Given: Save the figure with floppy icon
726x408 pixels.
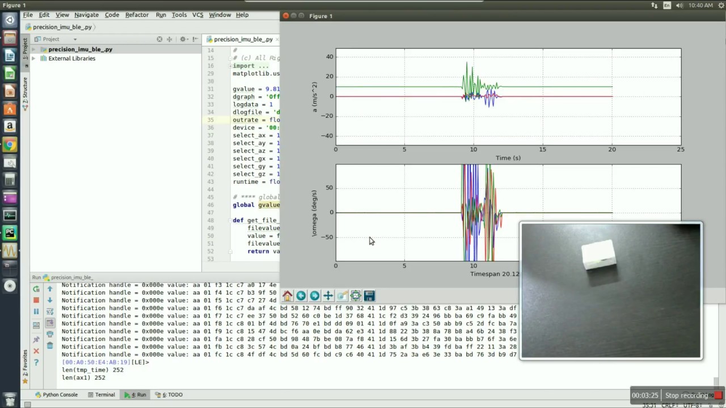Looking at the screenshot, I should 369,296.
